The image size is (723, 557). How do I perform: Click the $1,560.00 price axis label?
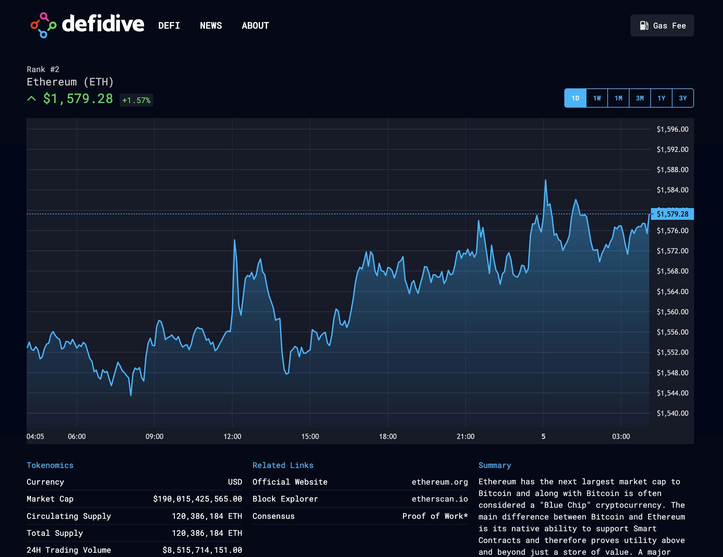(x=672, y=312)
